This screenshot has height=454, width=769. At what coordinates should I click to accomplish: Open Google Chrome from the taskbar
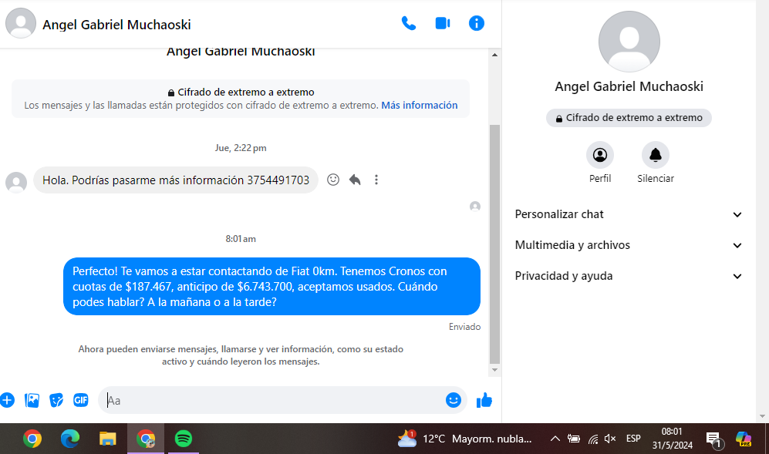coord(32,439)
